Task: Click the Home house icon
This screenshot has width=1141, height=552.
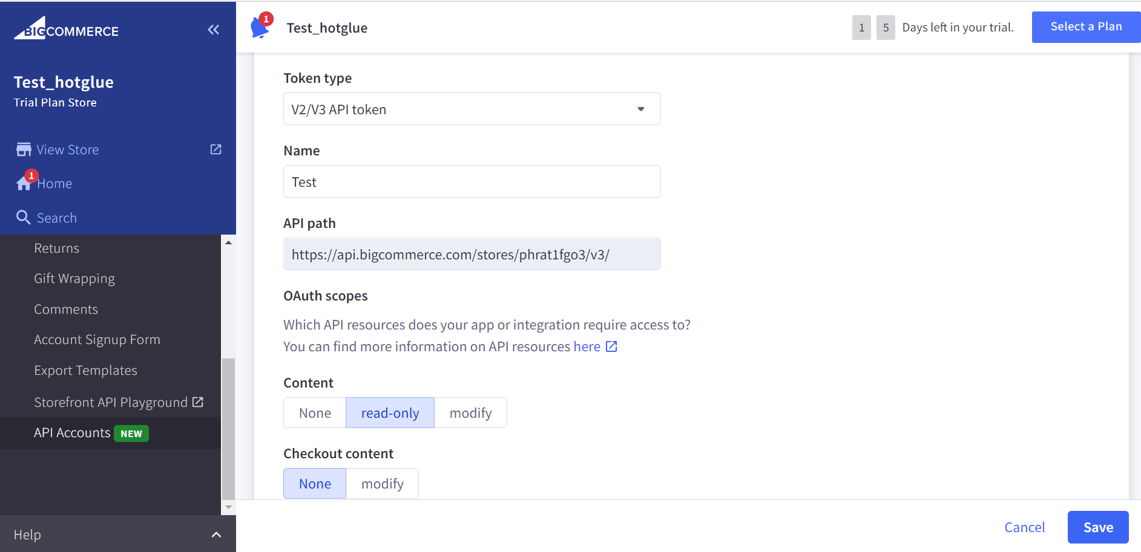Action: click(24, 184)
